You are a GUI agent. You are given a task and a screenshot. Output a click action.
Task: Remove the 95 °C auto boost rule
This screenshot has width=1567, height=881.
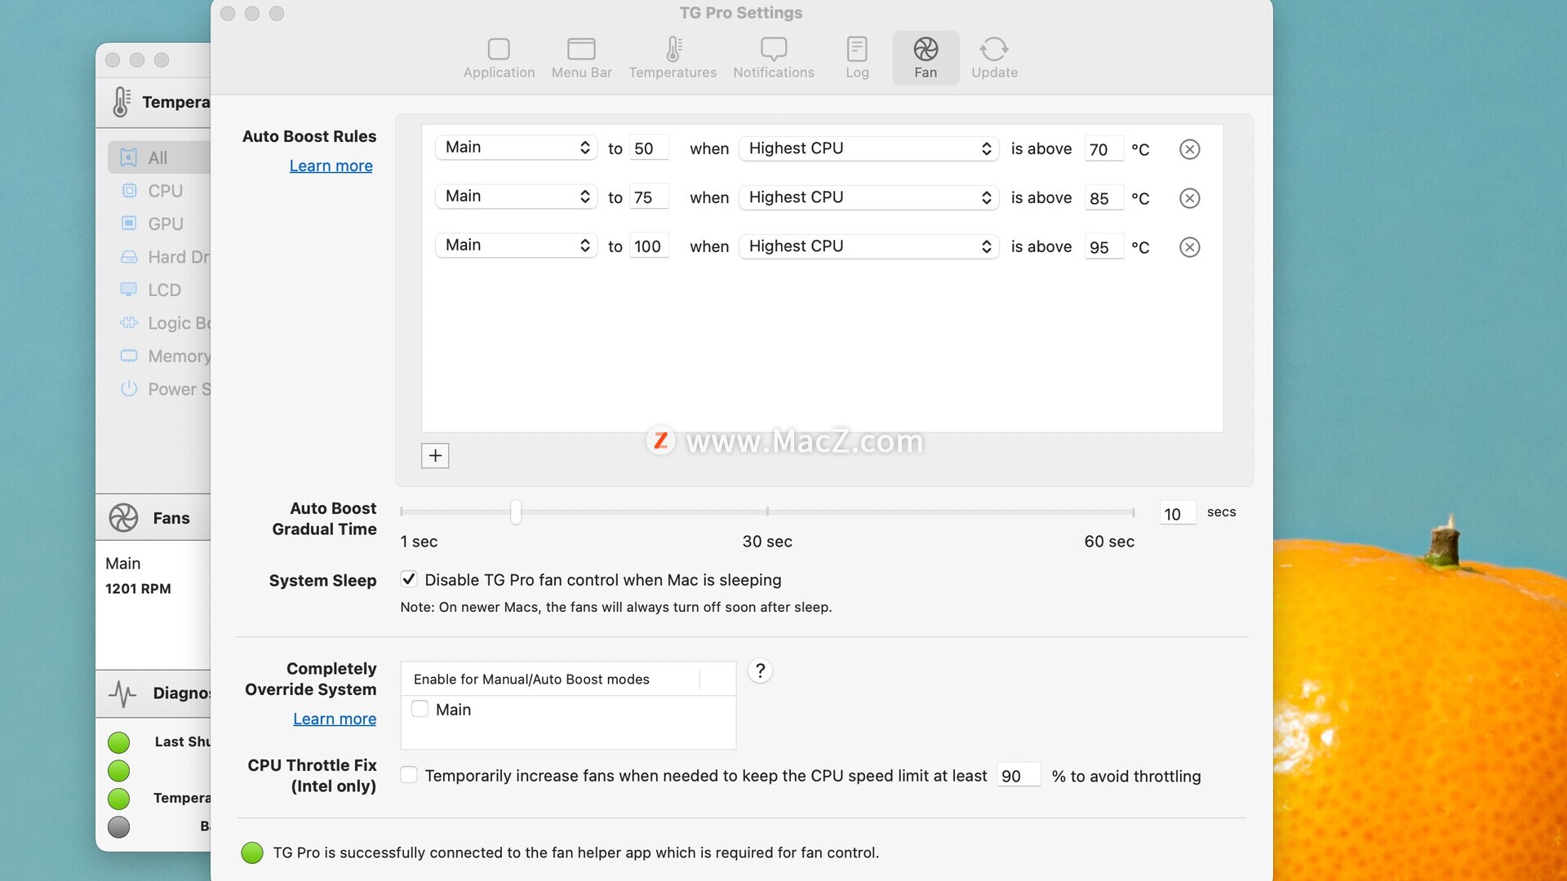coord(1189,247)
